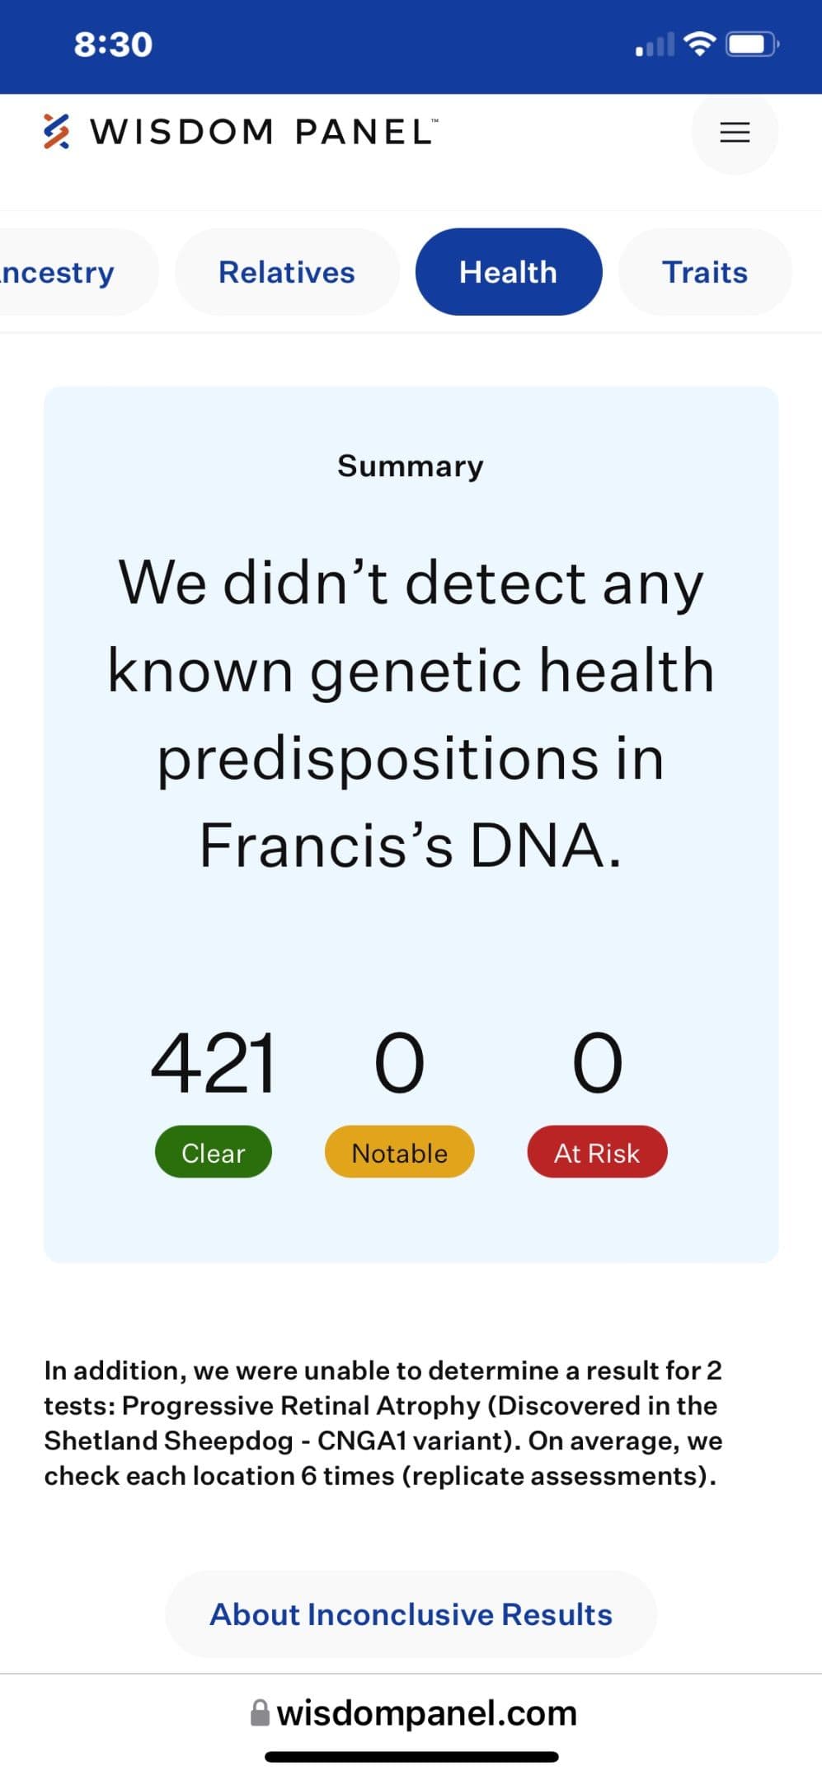Tap the Wi-Fi status icon
The width and height of the screenshot is (822, 1780).
(699, 44)
